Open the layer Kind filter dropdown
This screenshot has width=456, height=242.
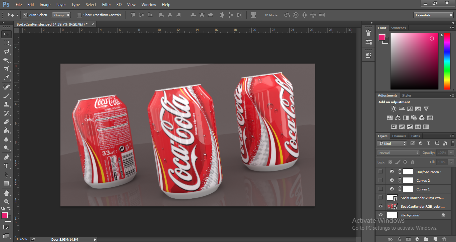tap(392, 143)
